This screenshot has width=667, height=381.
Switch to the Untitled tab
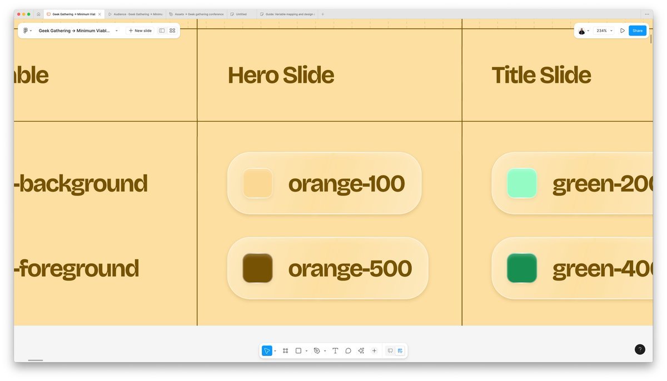point(241,14)
